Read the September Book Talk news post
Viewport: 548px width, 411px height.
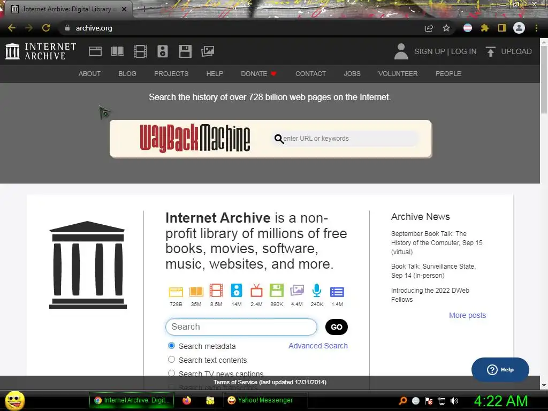click(x=437, y=242)
